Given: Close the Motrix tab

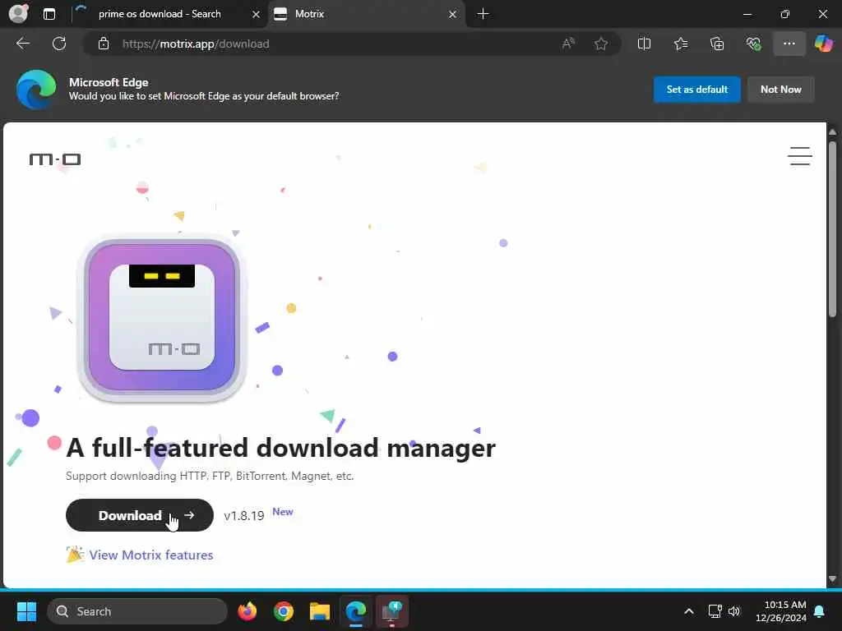Looking at the screenshot, I should [453, 15].
